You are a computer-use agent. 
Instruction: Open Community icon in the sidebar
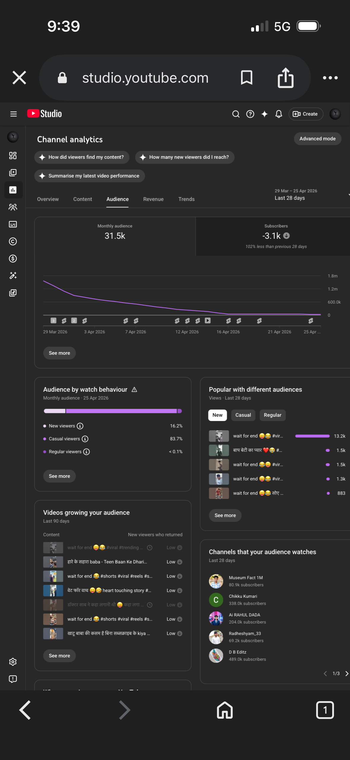(13, 207)
